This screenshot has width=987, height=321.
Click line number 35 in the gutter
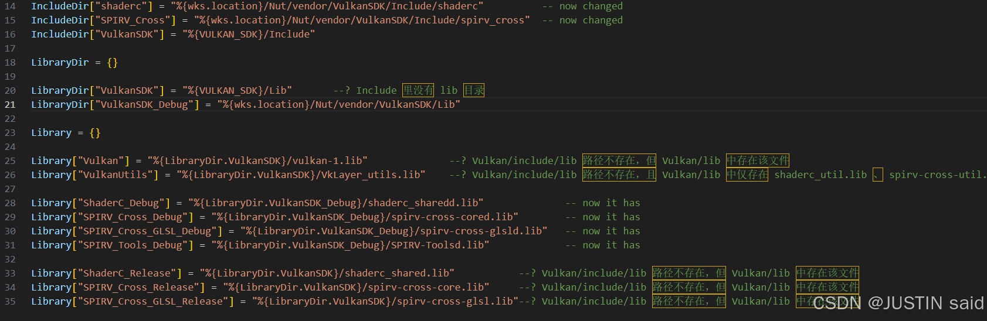[10, 302]
